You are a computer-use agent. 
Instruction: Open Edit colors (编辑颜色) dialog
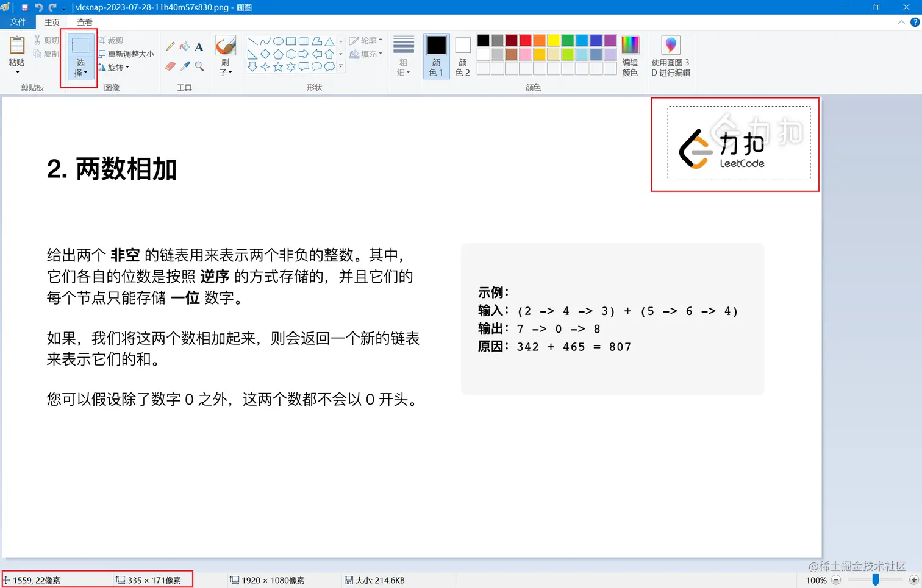[630, 56]
